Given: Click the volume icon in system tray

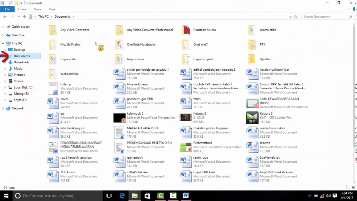Looking at the screenshot, I should point(328,196).
